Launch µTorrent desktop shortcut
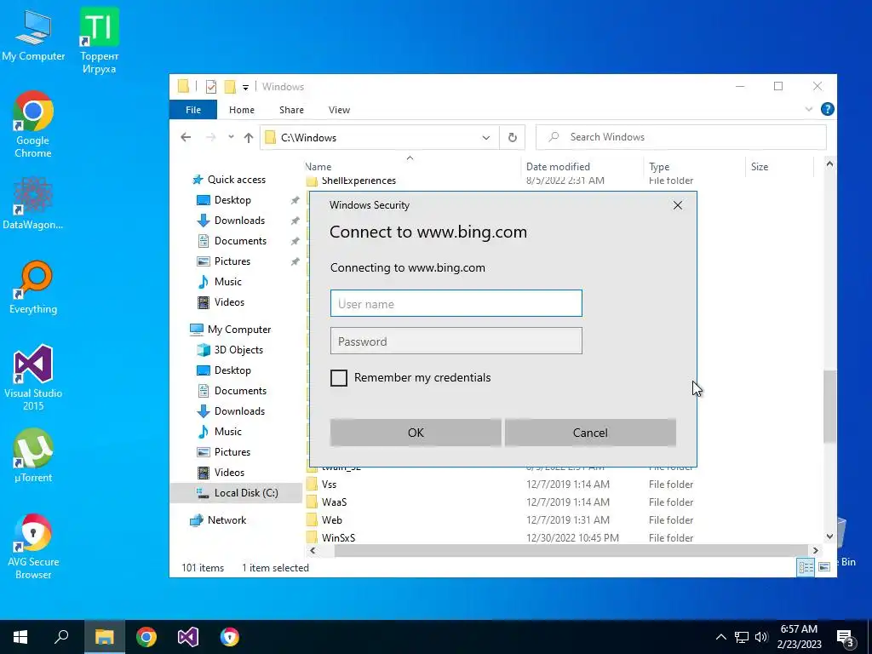Image resolution: width=872 pixels, height=654 pixels. coord(33,456)
